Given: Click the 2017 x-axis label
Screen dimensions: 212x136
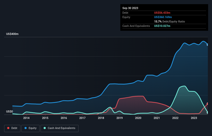Looking at the screenshot, I should [x=82, y=118].
